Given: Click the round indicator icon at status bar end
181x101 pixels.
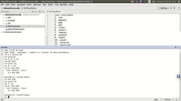Looking at the screenshot, I should [x=179, y=100].
